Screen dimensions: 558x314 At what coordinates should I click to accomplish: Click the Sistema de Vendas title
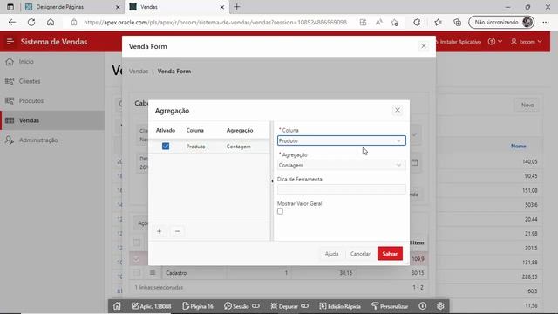54,42
